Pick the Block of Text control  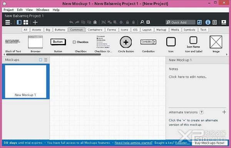[x=13, y=44]
